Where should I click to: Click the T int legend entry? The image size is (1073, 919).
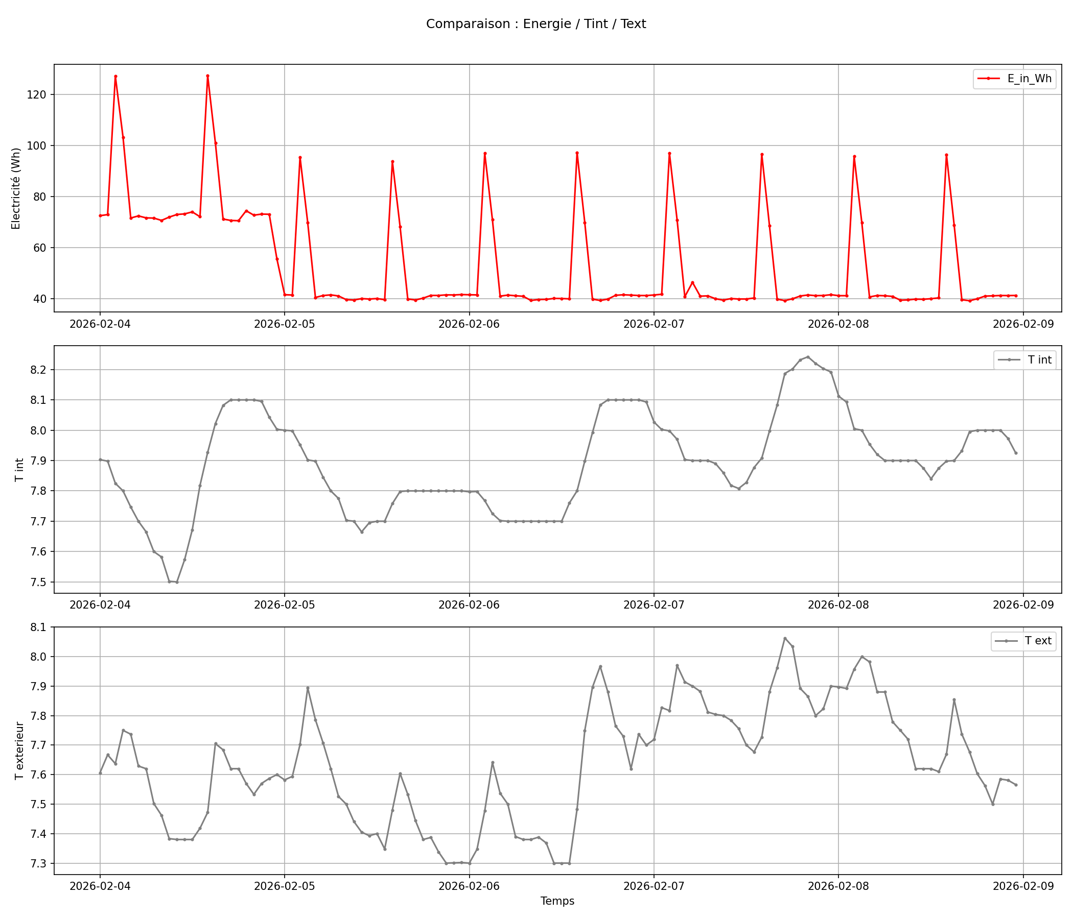click(1039, 359)
